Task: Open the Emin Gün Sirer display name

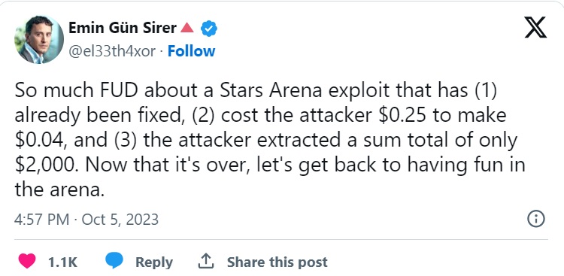Action: point(123,28)
